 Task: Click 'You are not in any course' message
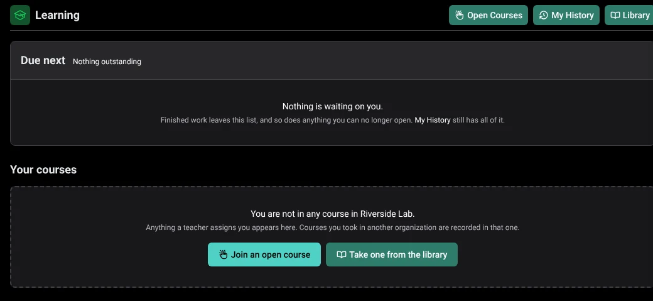click(332, 214)
